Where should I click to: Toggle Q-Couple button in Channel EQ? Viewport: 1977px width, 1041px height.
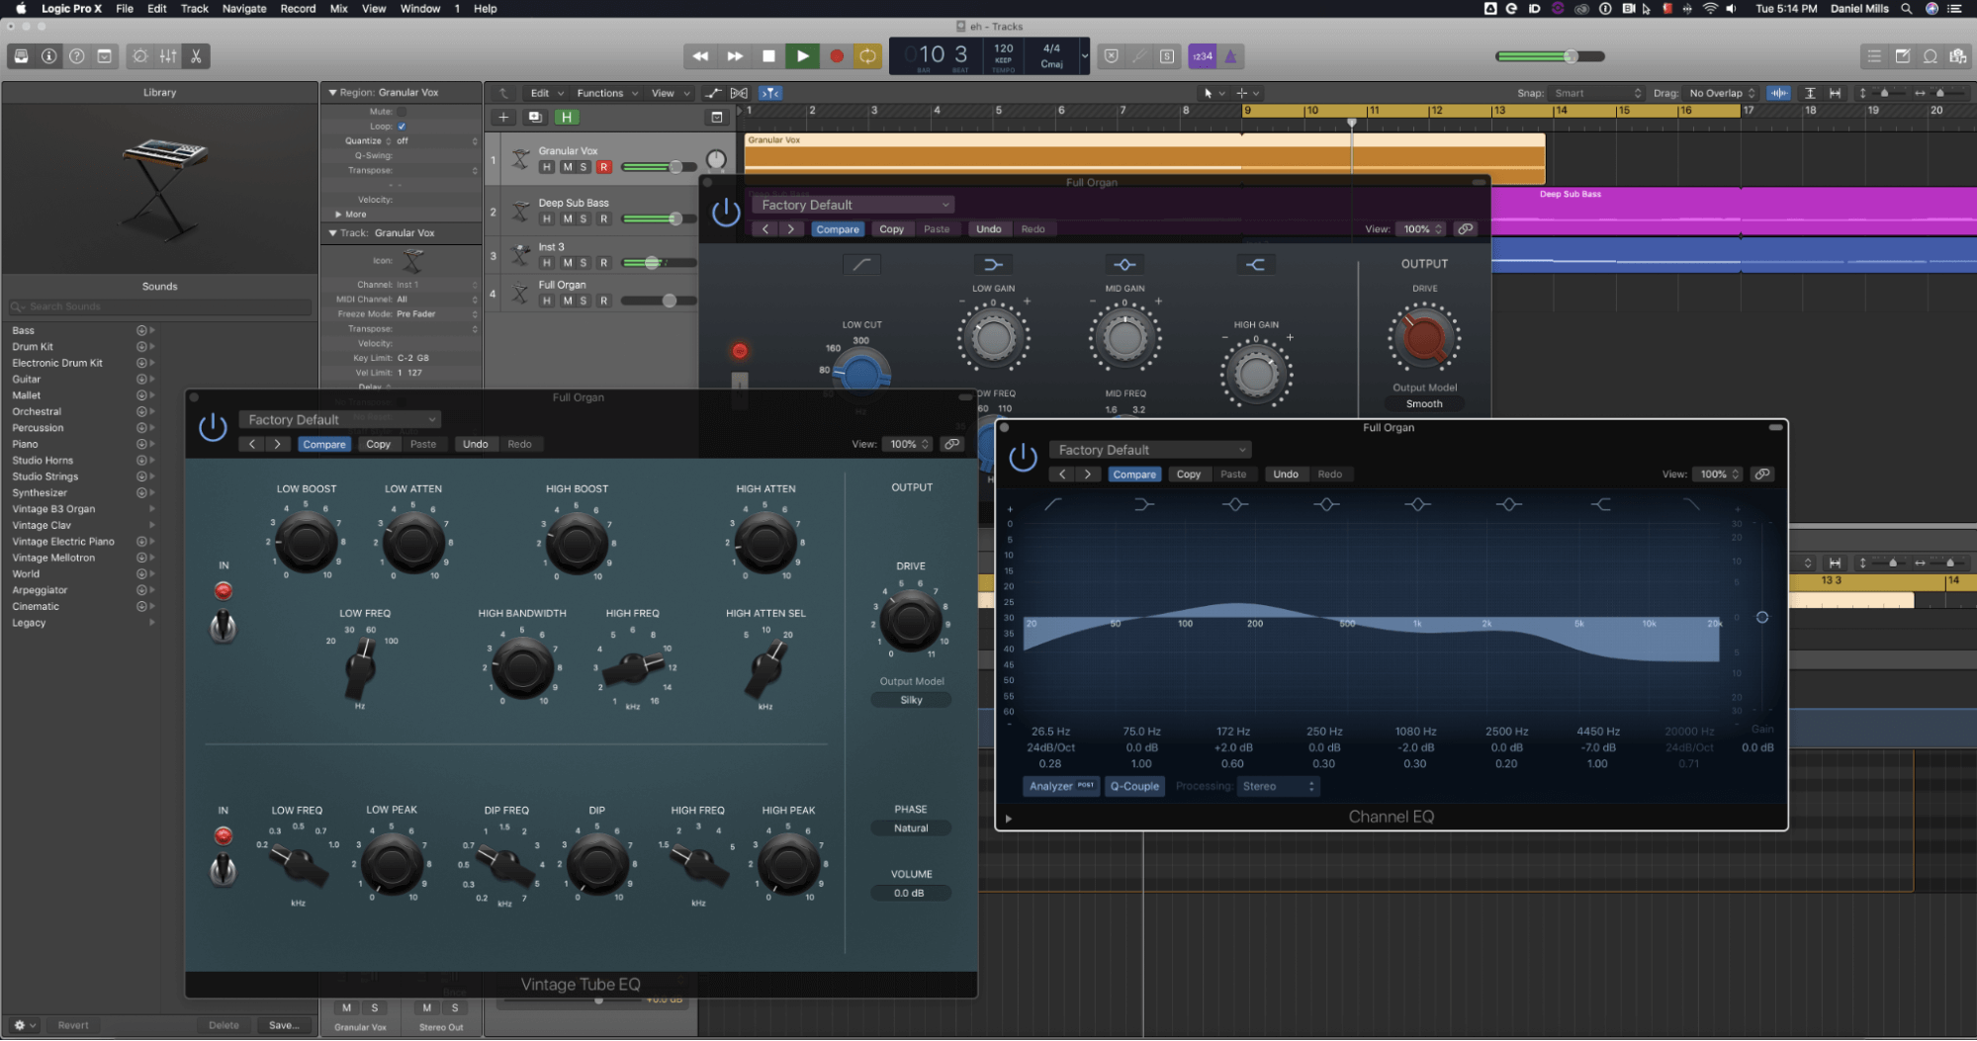(1134, 787)
